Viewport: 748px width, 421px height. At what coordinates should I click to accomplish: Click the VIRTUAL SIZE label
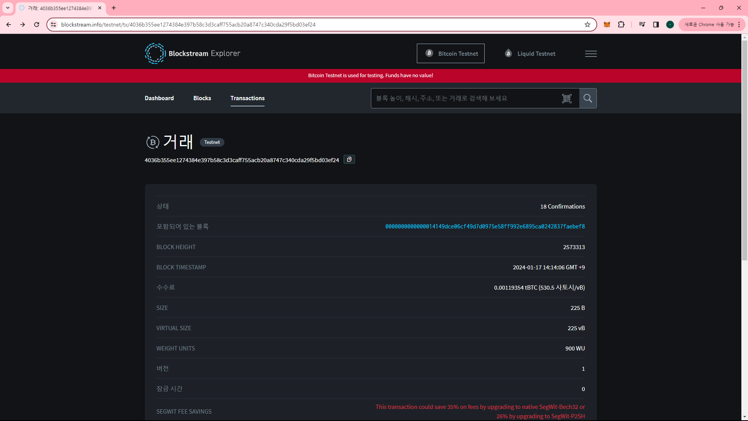click(174, 328)
